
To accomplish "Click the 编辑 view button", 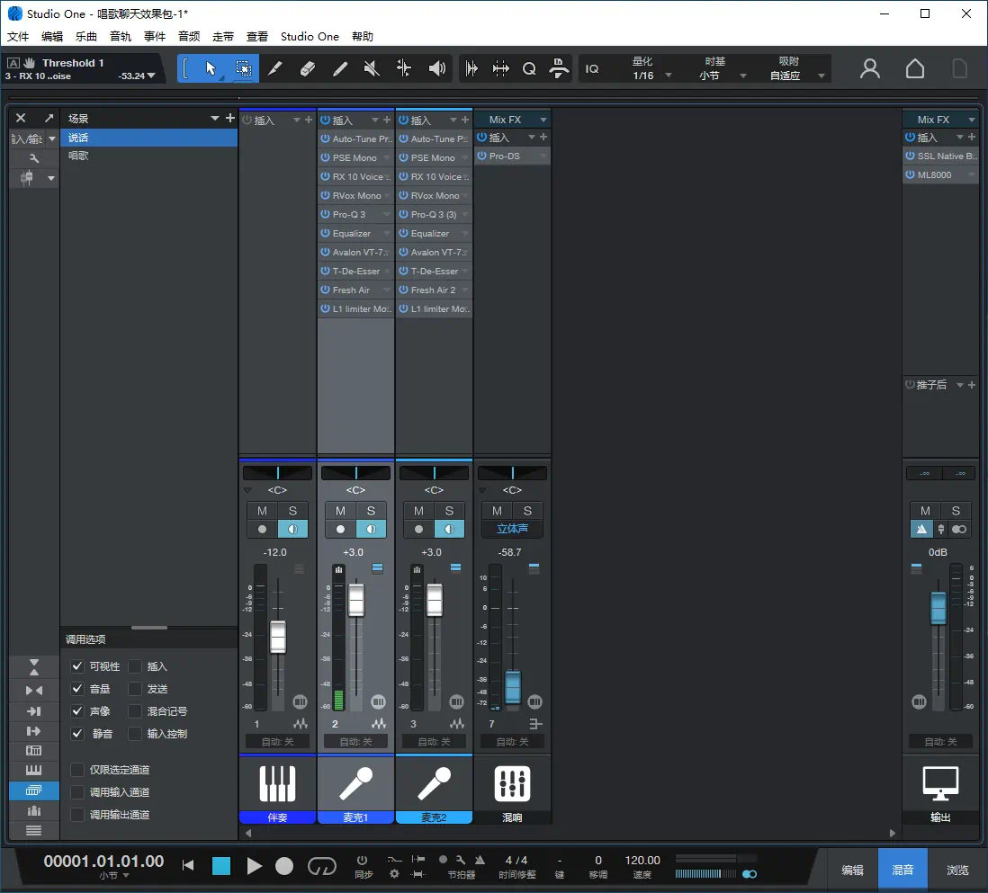I will click(852, 870).
